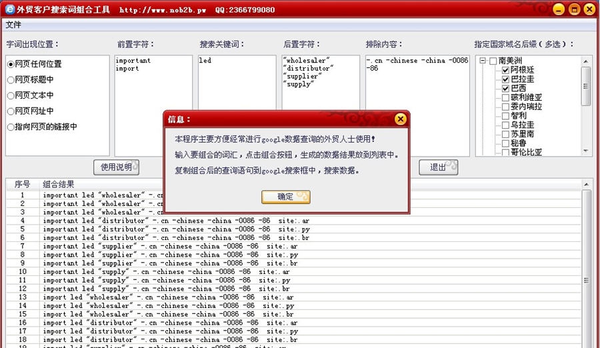The height and width of the screenshot is (348, 600).
Task: Uncheck the 巴西 checkbox
Action: click(x=505, y=89)
